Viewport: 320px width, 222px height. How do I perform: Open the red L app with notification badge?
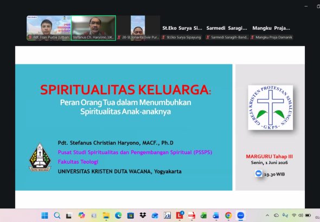pyautogui.click(x=180, y=216)
